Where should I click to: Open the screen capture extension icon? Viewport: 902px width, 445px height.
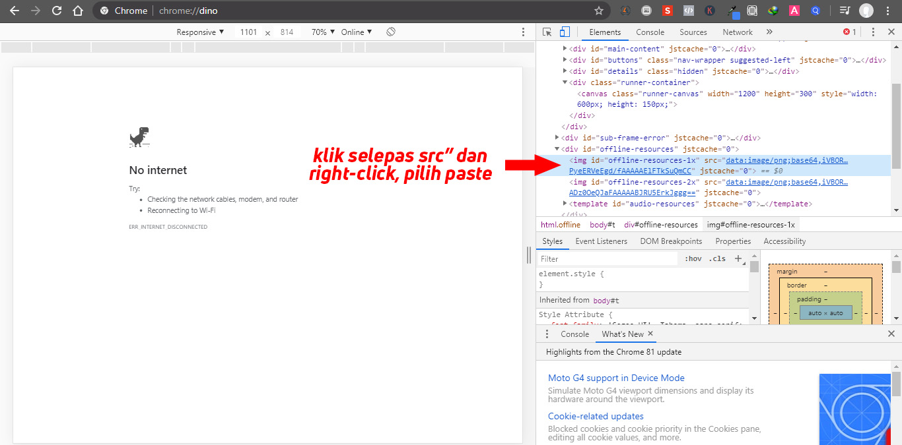pos(752,11)
